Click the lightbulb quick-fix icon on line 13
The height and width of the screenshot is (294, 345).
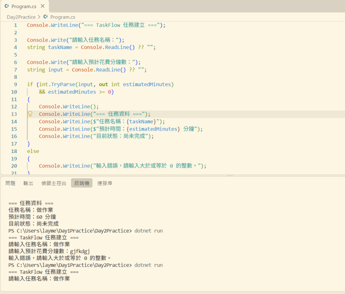pos(30,114)
